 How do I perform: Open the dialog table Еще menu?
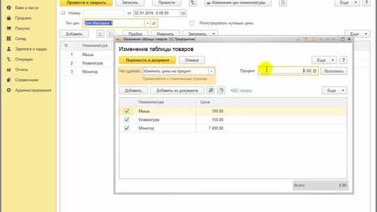click(x=335, y=90)
